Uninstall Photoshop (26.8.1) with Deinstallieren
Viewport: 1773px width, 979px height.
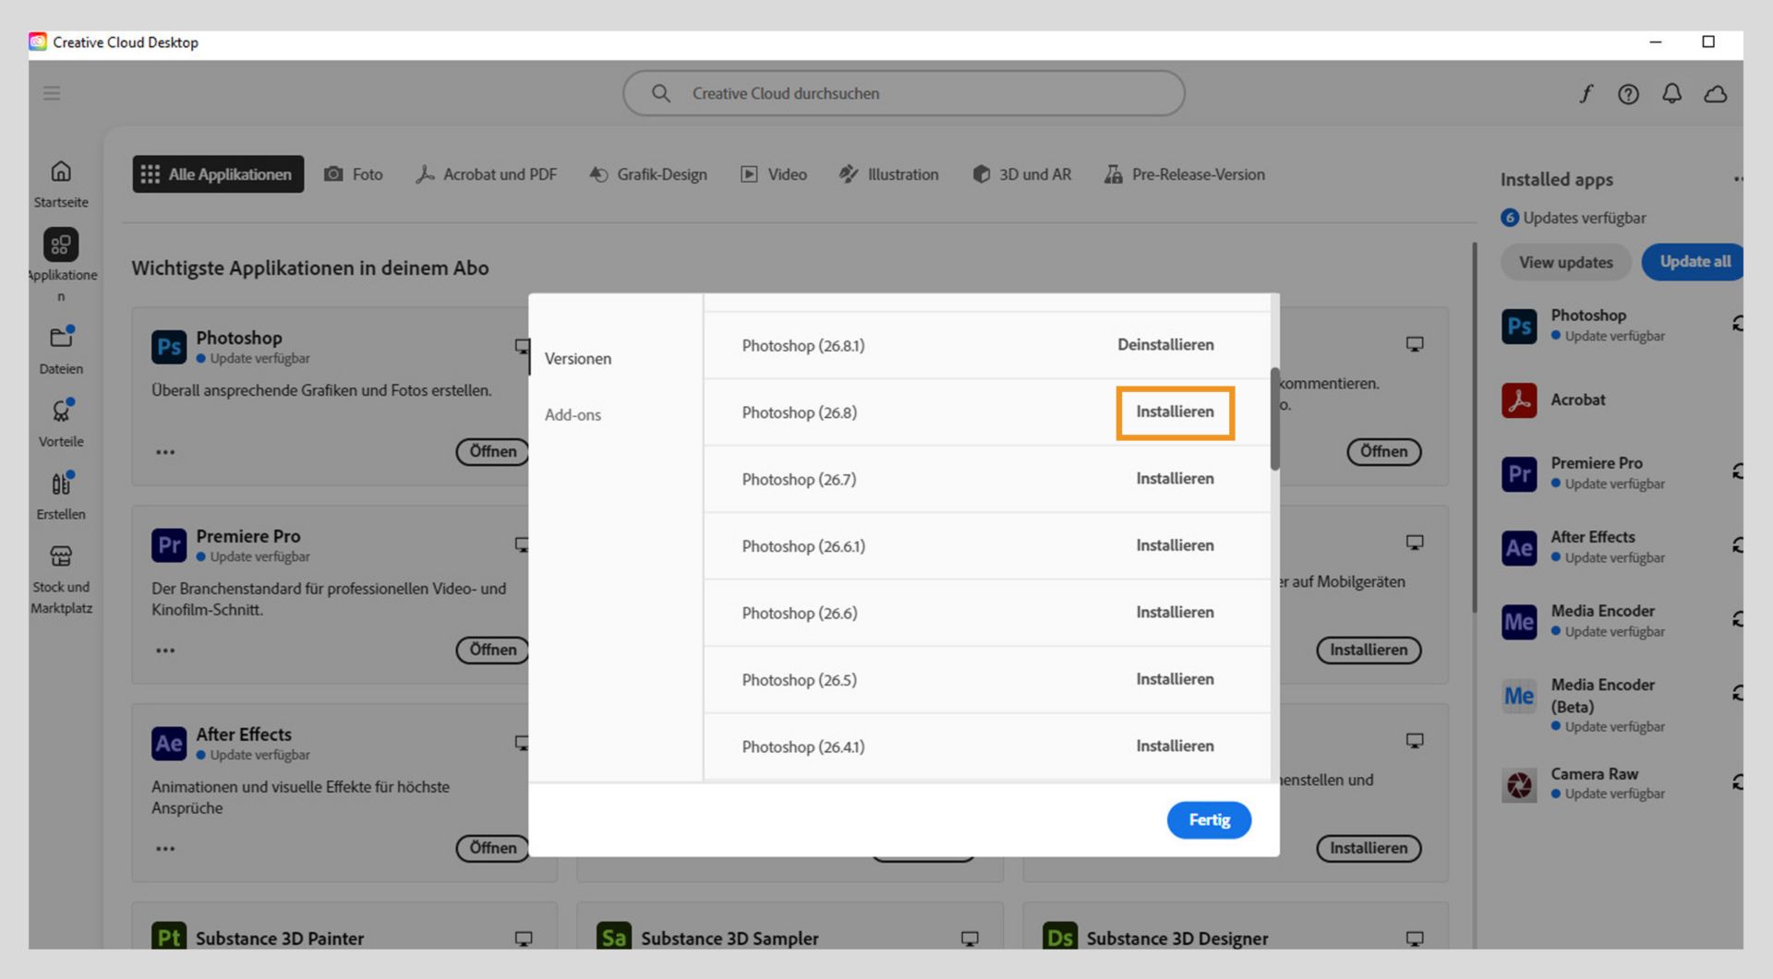coord(1165,345)
